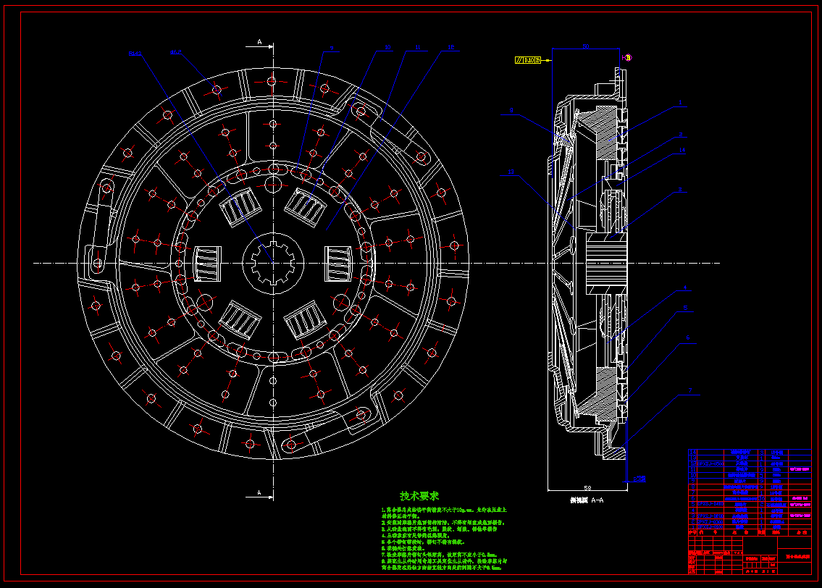This screenshot has width=822, height=588.
Task: Select callout number 13 left of section view
Action: (x=511, y=172)
